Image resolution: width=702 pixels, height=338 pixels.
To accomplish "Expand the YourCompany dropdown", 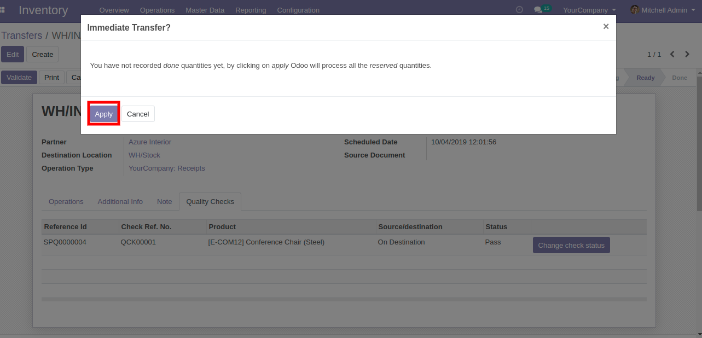I will tap(589, 10).
